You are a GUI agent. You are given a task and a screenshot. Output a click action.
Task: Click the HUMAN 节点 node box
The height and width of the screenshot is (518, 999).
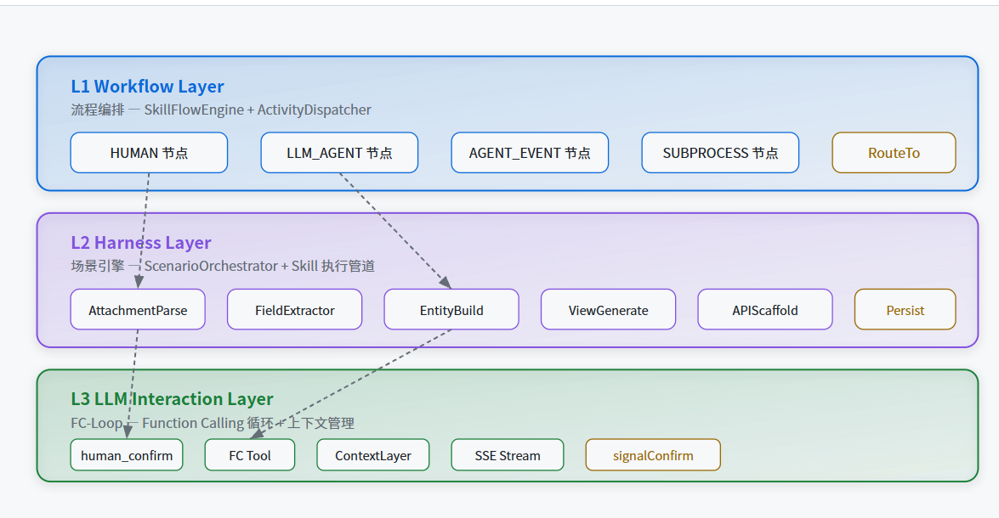click(149, 153)
